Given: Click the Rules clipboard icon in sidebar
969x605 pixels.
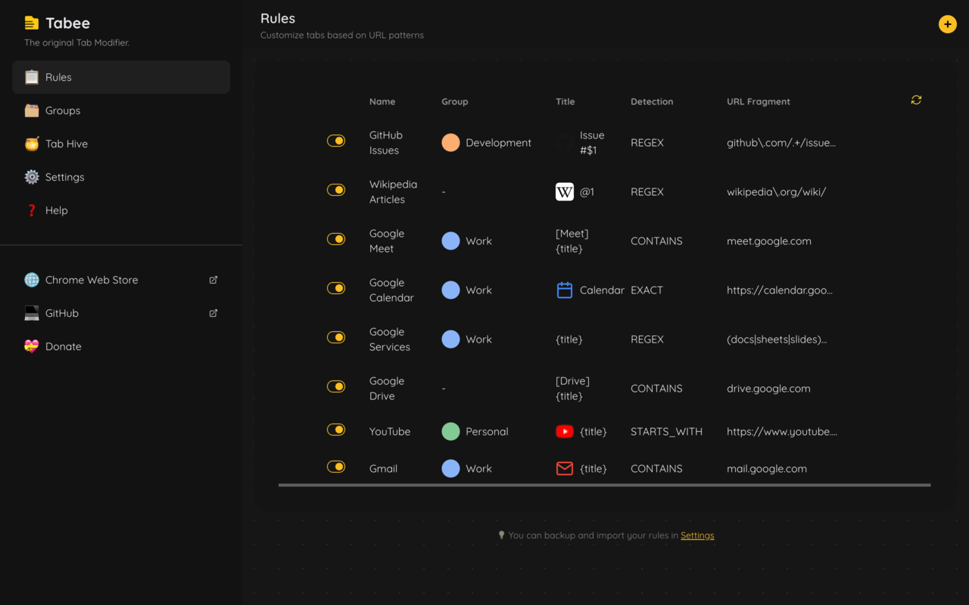Looking at the screenshot, I should (x=32, y=77).
